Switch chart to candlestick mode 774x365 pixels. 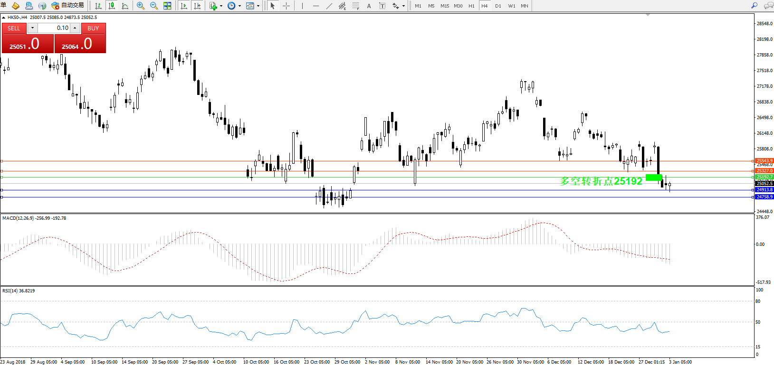(112, 6)
